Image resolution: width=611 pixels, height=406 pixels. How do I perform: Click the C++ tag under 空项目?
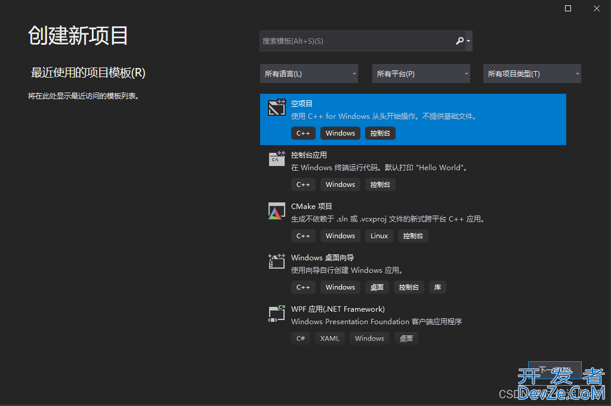pyautogui.click(x=303, y=133)
